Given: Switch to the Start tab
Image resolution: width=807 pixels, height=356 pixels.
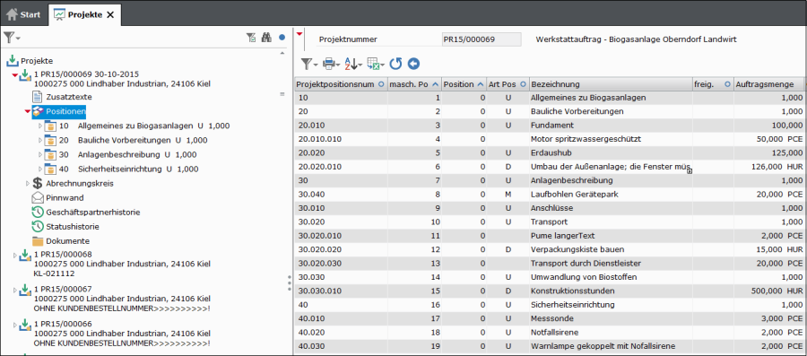Looking at the screenshot, I should [23, 14].
